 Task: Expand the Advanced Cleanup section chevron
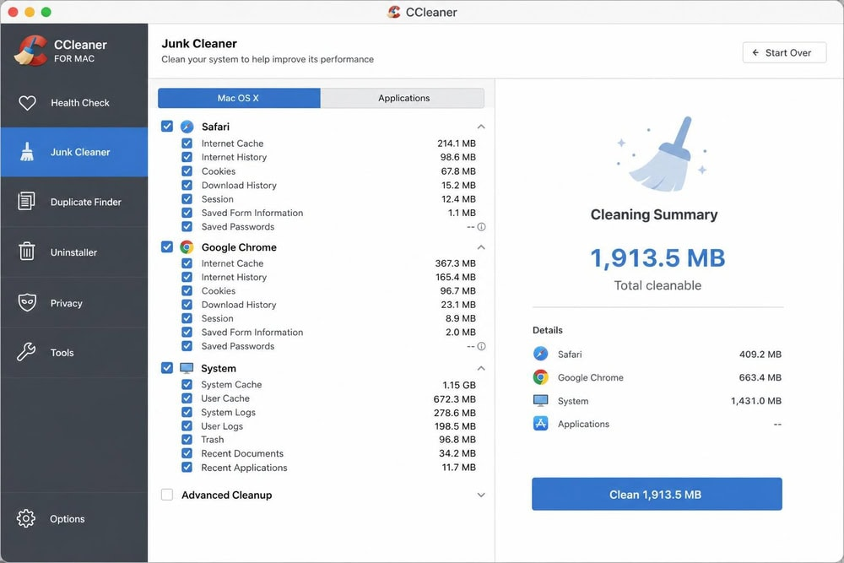481,495
